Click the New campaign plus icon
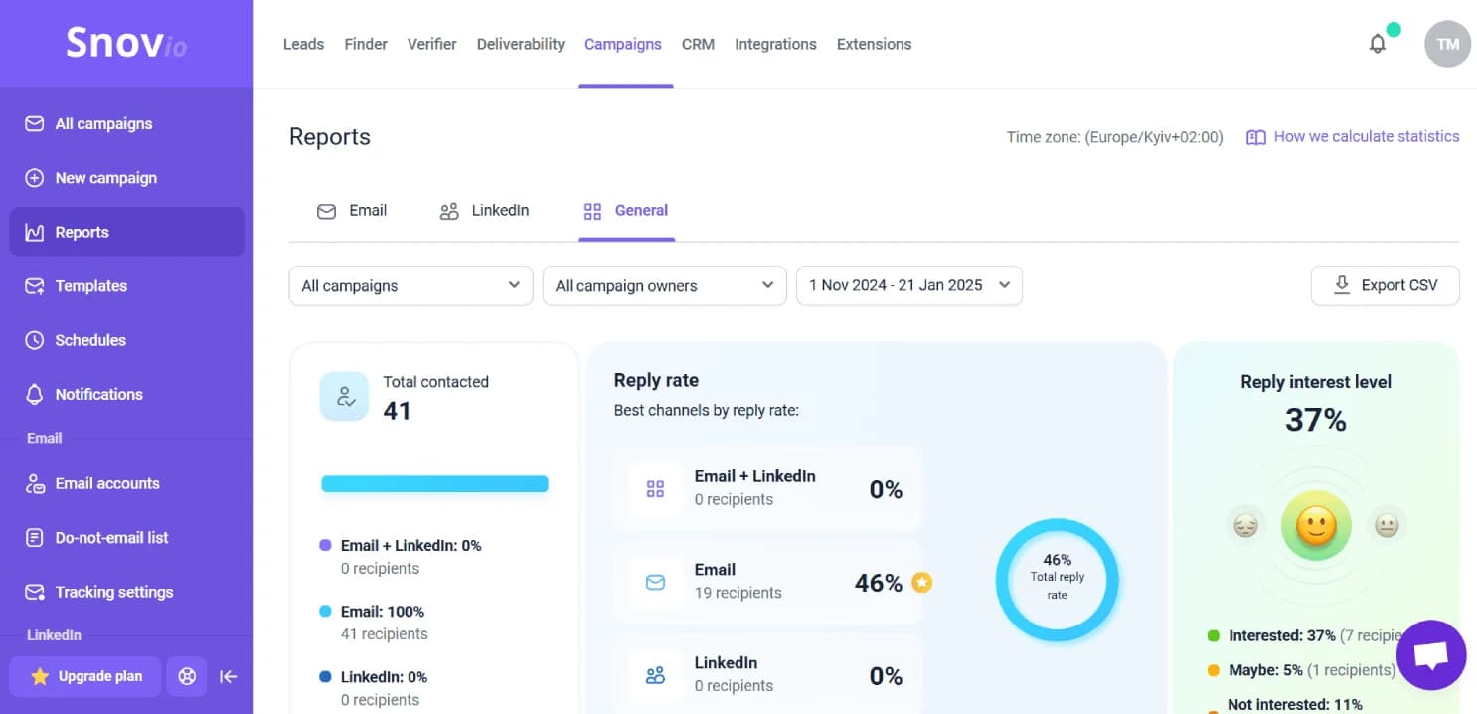The width and height of the screenshot is (1477, 714). point(35,178)
